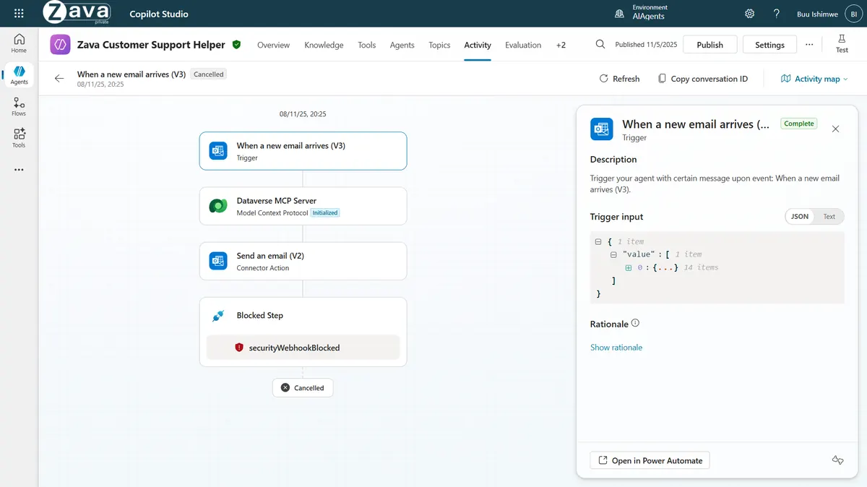
Task: Open the app launcher waffle icon
Action: coord(19,14)
